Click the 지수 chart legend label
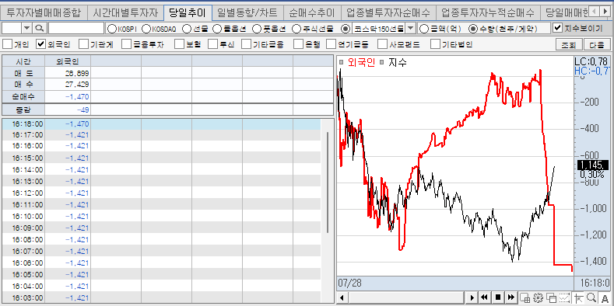 pyautogui.click(x=398, y=62)
